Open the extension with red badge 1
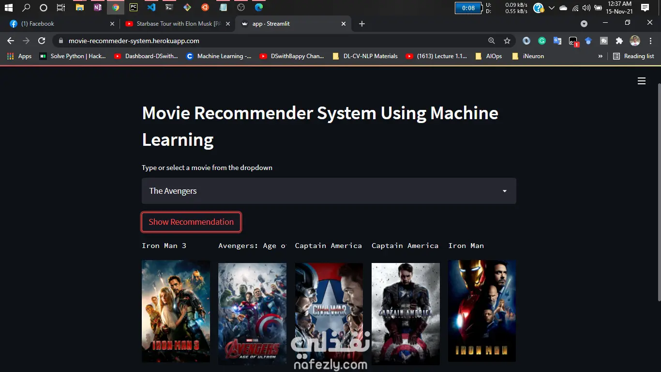Viewport: 661px width, 372px height. [573, 42]
